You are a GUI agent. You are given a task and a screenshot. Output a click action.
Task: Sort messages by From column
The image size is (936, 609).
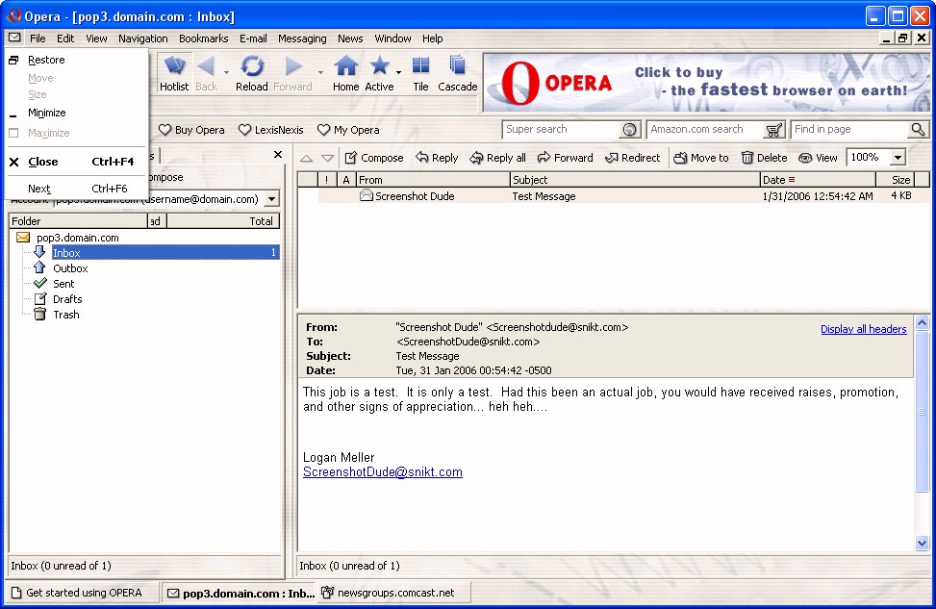(433, 180)
